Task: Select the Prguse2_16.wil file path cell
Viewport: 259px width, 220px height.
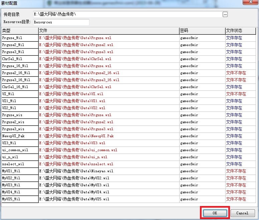Action: [x=108, y=73]
